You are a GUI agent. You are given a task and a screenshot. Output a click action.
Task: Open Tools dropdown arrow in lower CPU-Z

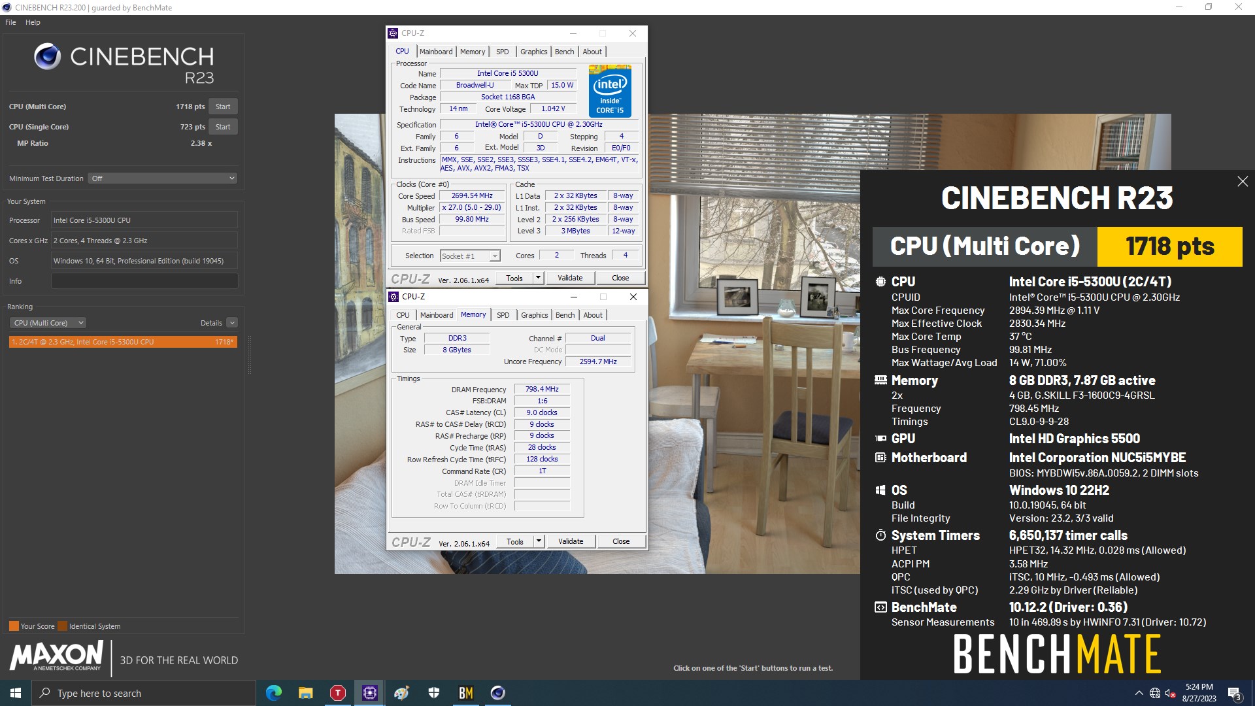[x=539, y=541]
